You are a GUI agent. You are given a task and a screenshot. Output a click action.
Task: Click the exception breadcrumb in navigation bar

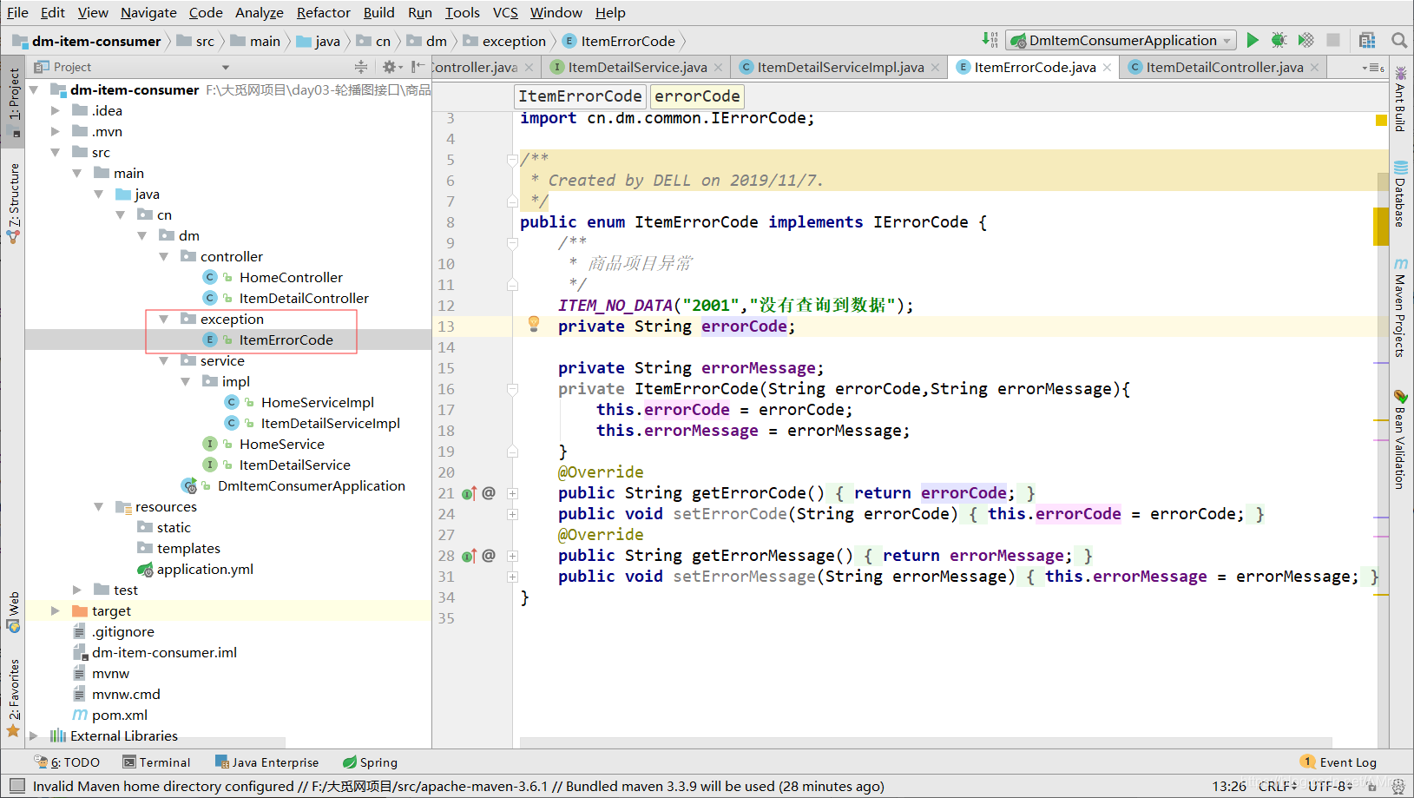click(x=505, y=41)
